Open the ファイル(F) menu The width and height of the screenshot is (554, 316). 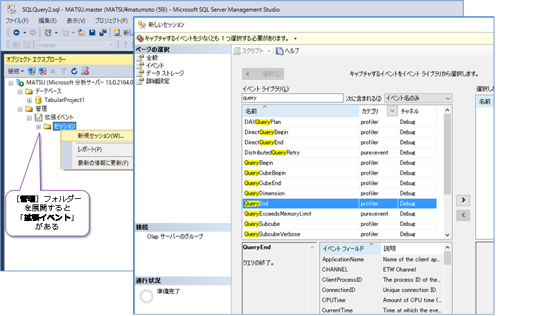17,21
